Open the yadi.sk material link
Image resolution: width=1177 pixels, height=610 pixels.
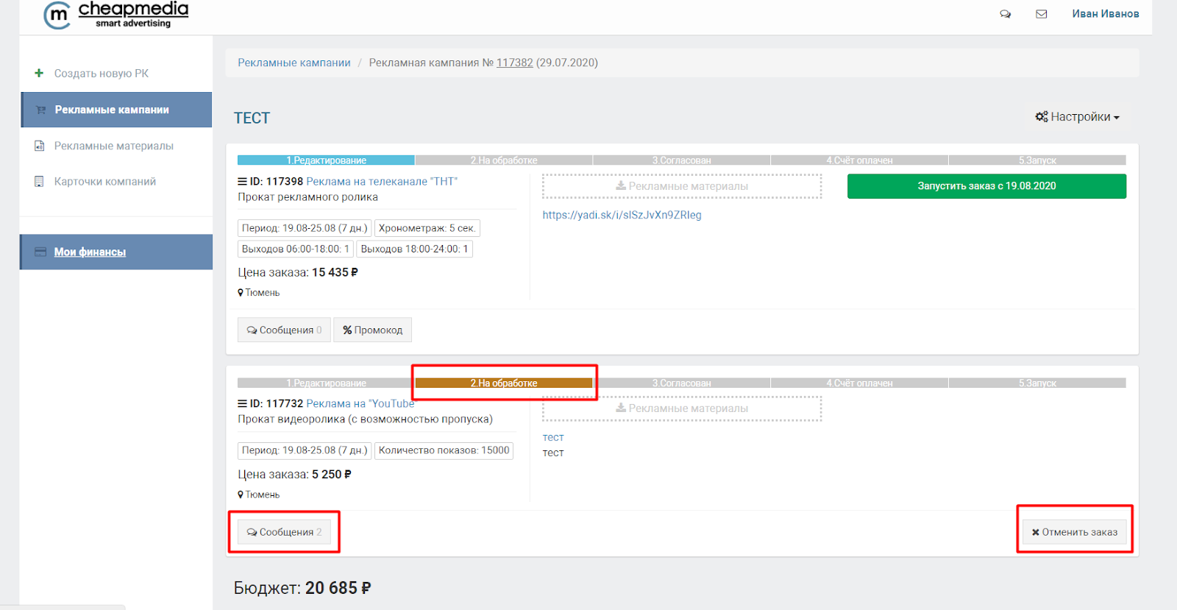pyautogui.click(x=622, y=215)
